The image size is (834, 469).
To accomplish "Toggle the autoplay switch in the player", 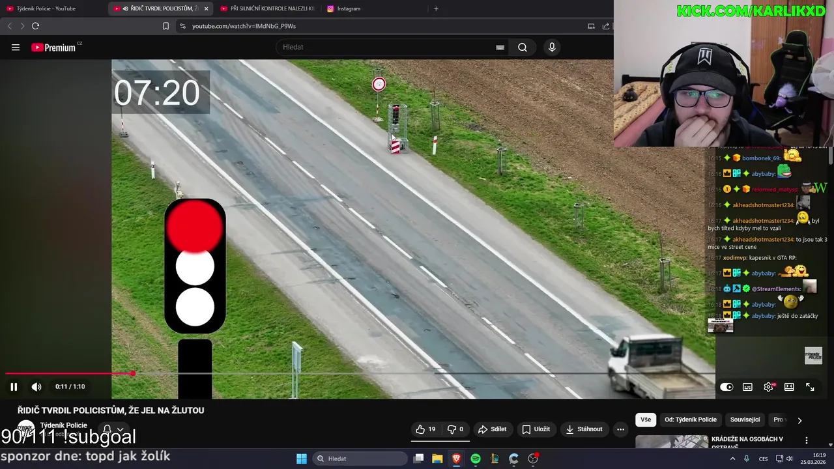I will pos(726,387).
